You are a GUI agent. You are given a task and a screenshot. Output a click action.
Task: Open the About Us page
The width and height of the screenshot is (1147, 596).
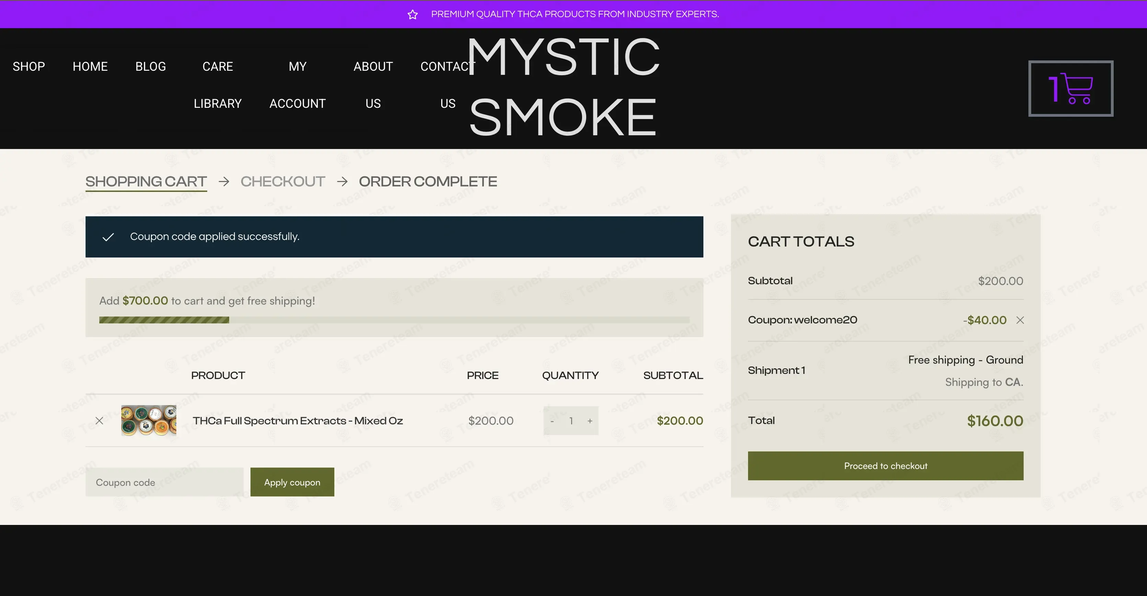pos(373,85)
